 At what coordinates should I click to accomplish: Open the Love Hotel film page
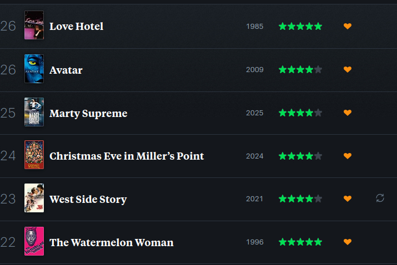(x=76, y=26)
